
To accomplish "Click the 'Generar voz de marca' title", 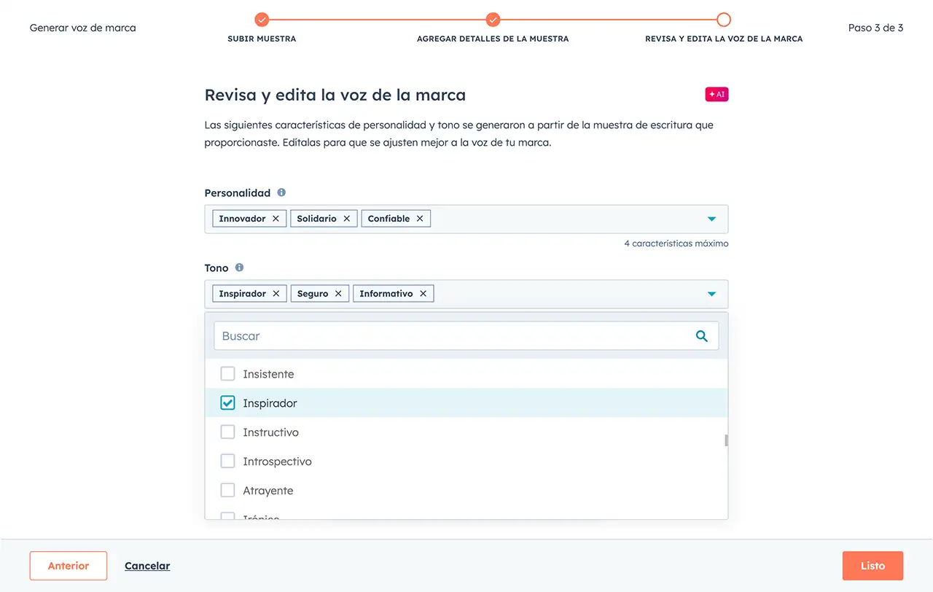I will coord(83,28).
